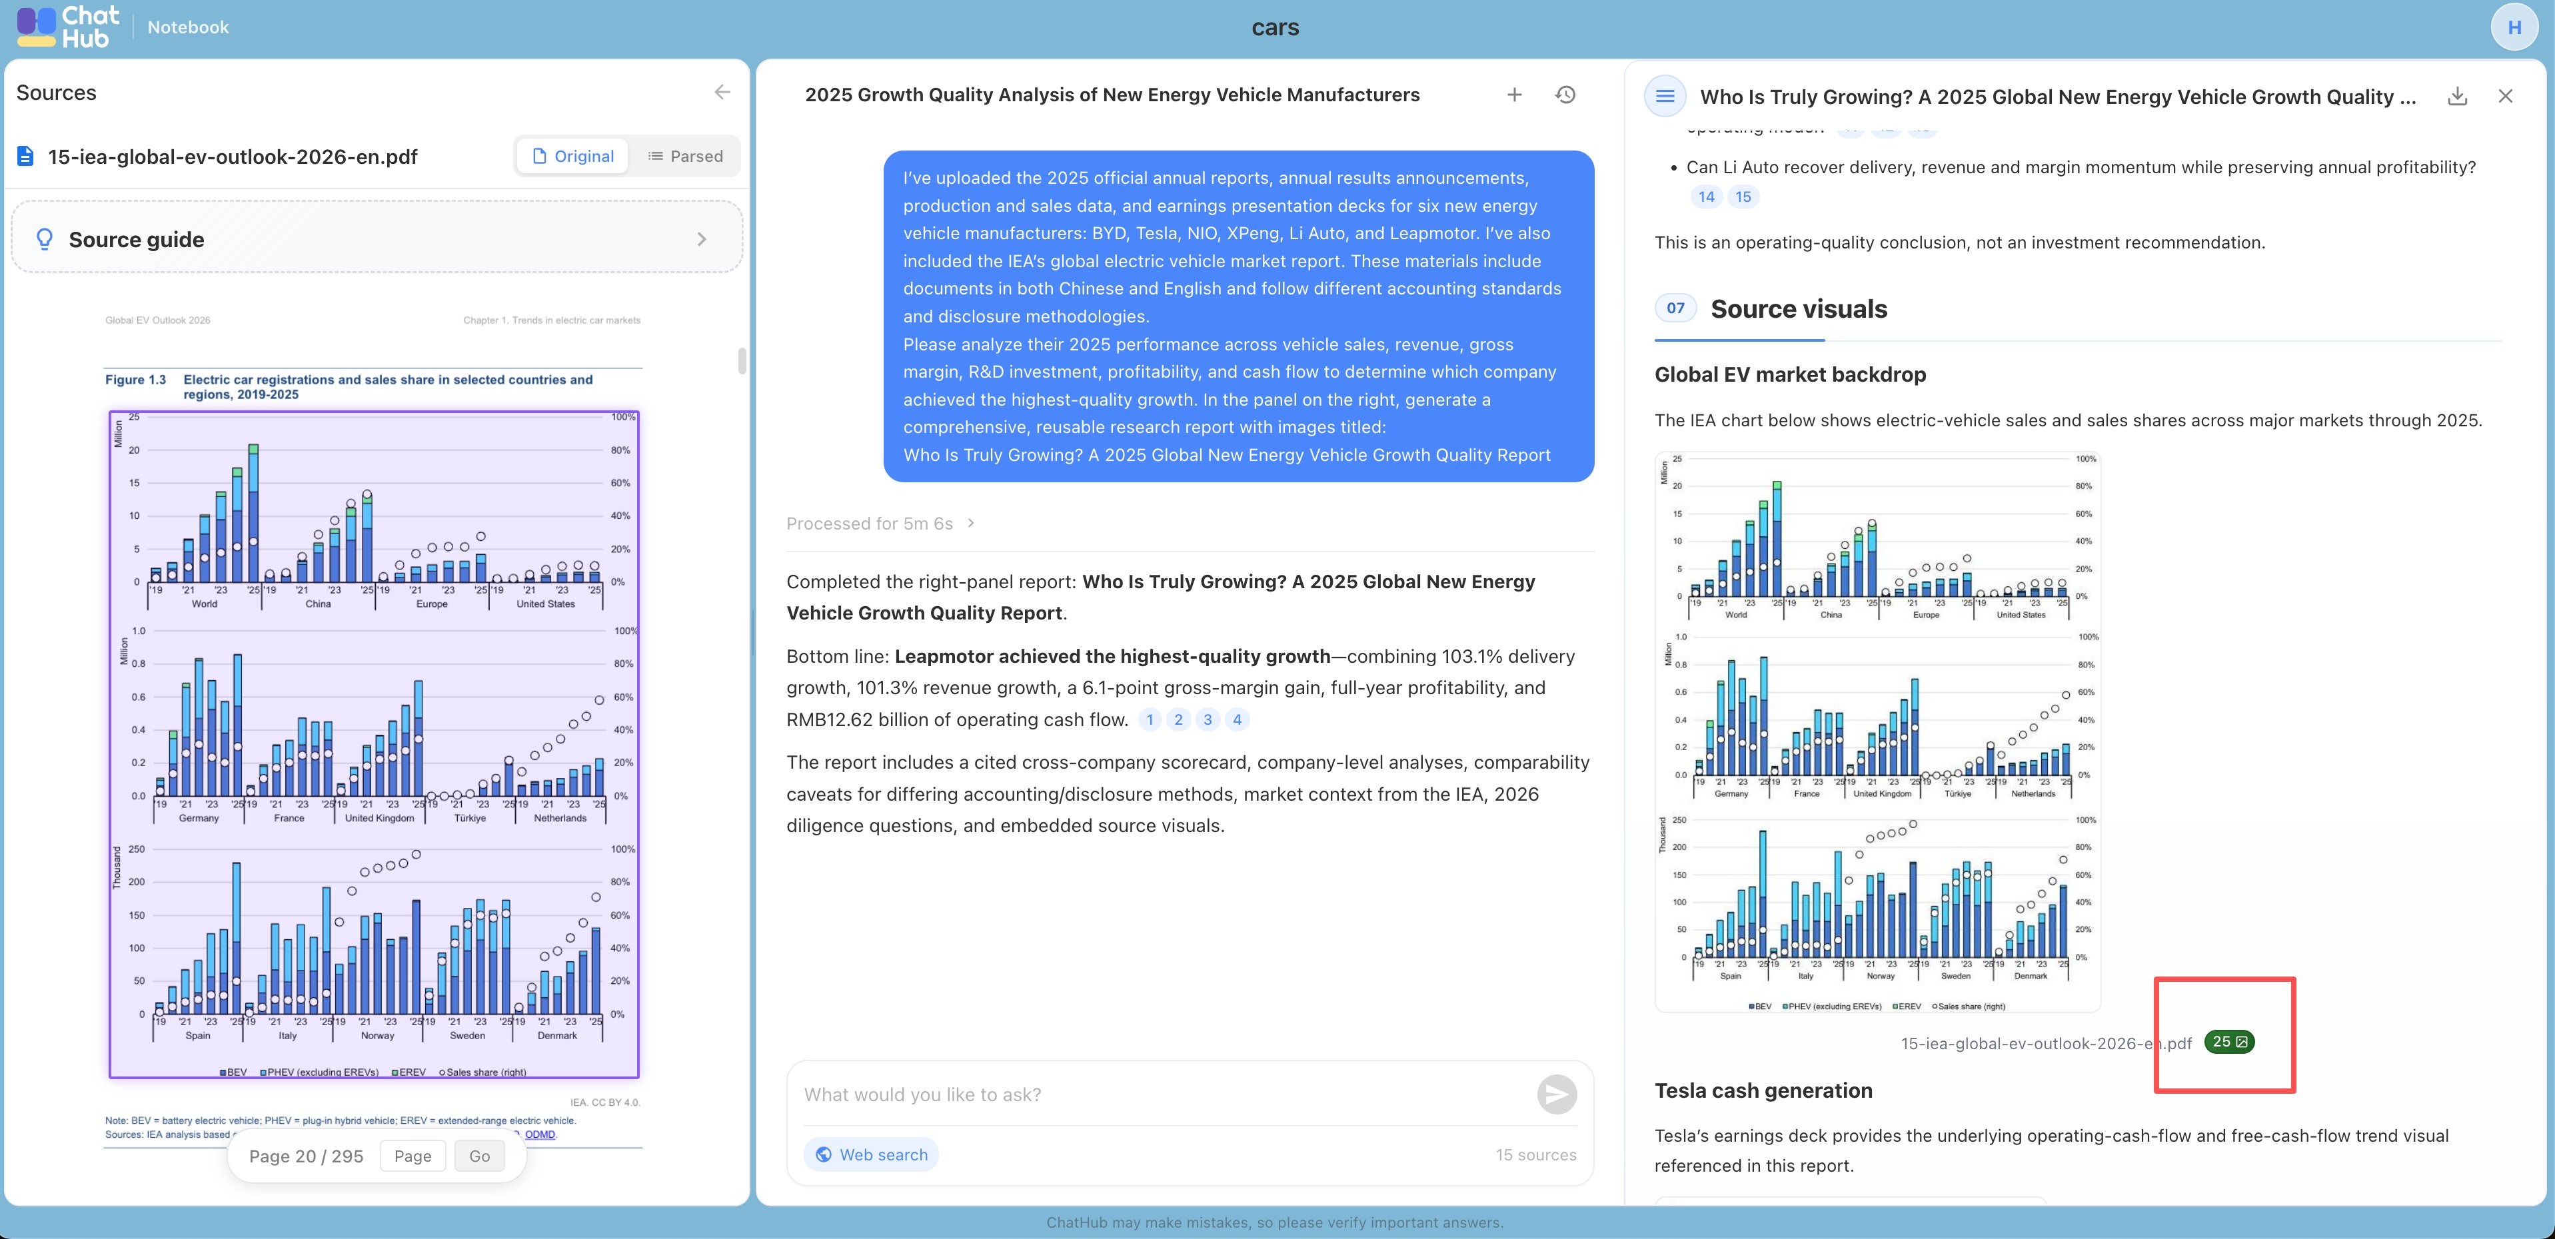Open citation 4 in chat answer
The height and width of the screenshot is (1239, 2555).
(1237, 719)
